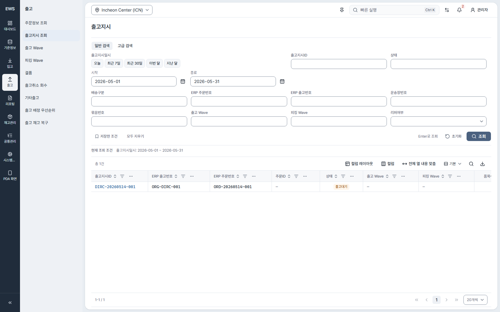Viewport: 500px width, 312px height.
Task: Open 기타출고 menu item
Action: click(x=51, y=98)
